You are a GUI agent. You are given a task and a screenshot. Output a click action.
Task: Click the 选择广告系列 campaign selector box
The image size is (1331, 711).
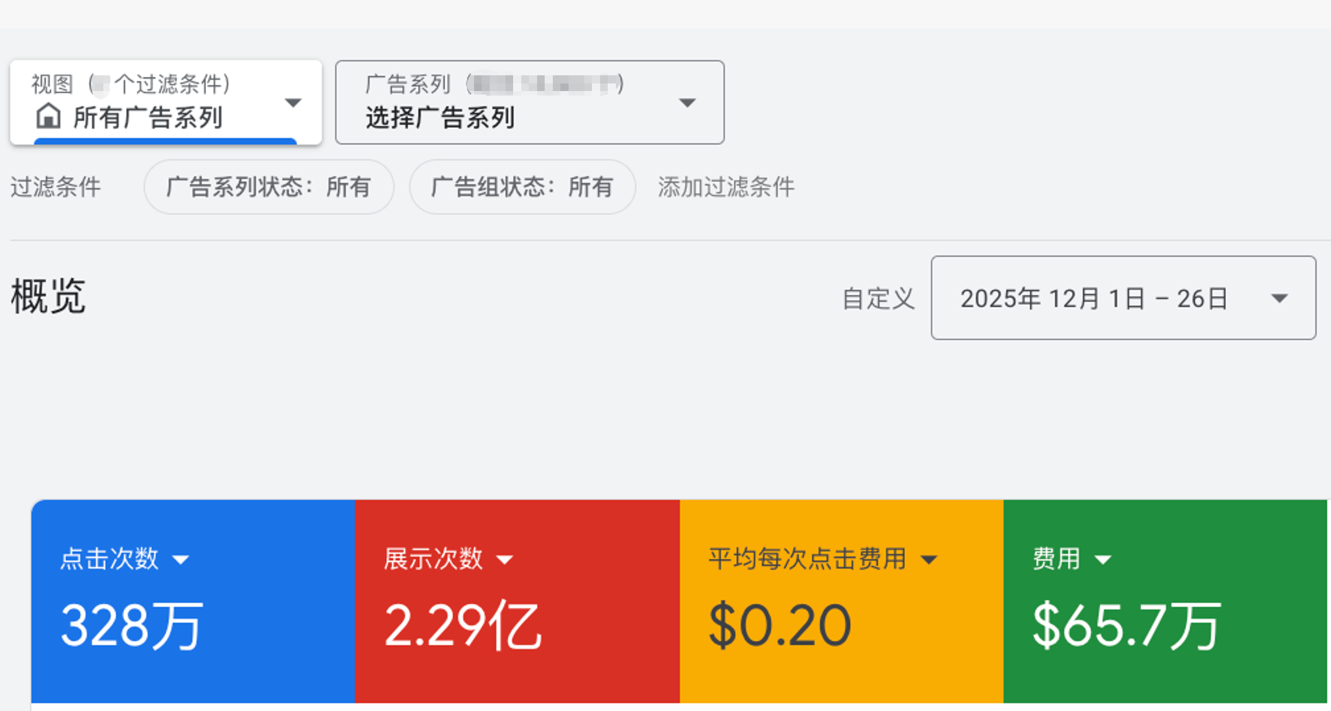514,103
